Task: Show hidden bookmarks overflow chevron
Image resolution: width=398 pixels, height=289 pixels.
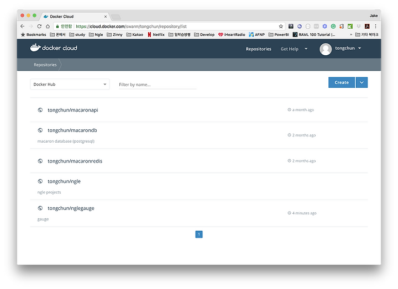Action: 351,34
